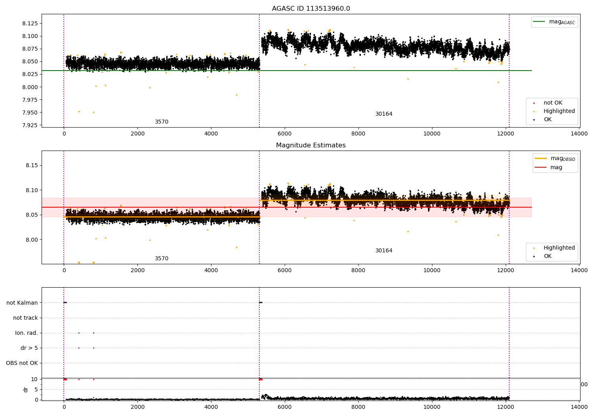Screen dimensions: 594x416
Task: Click the '7.925' y-axis tick label
Action: tap(30, 125)
